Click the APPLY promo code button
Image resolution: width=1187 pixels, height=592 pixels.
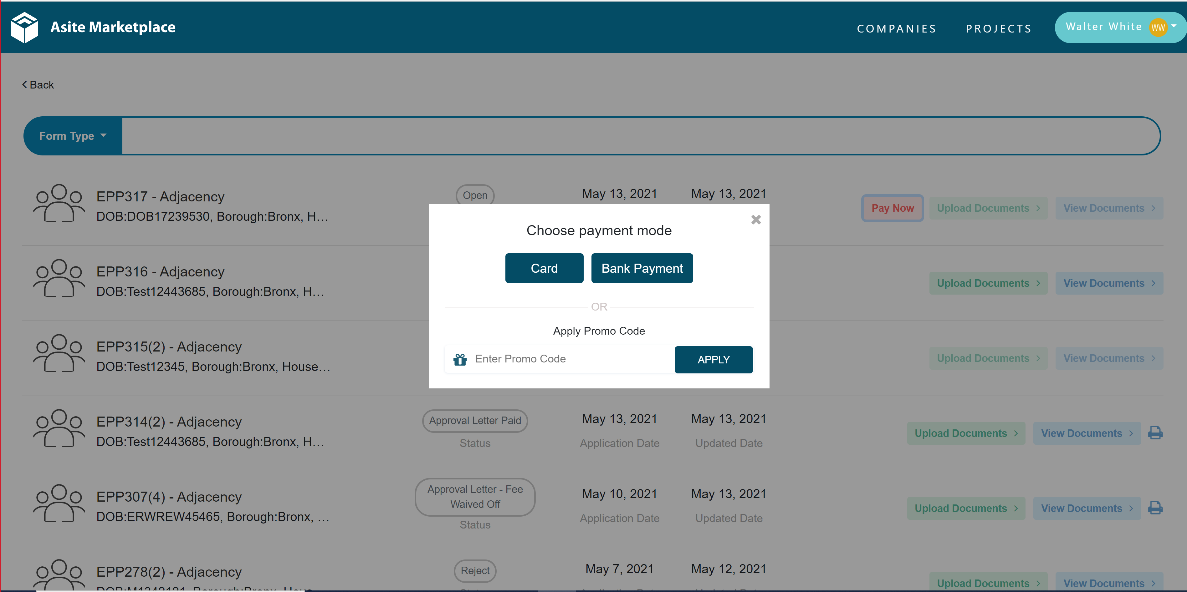tap(713, 360)
